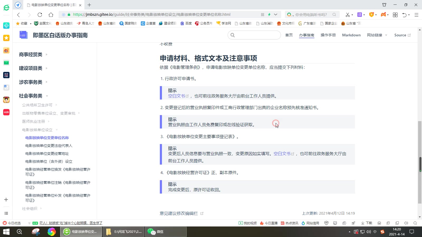This screenshot has width=422, height=237.
Task: Click the site logo icon
Action: pos(23,35)
